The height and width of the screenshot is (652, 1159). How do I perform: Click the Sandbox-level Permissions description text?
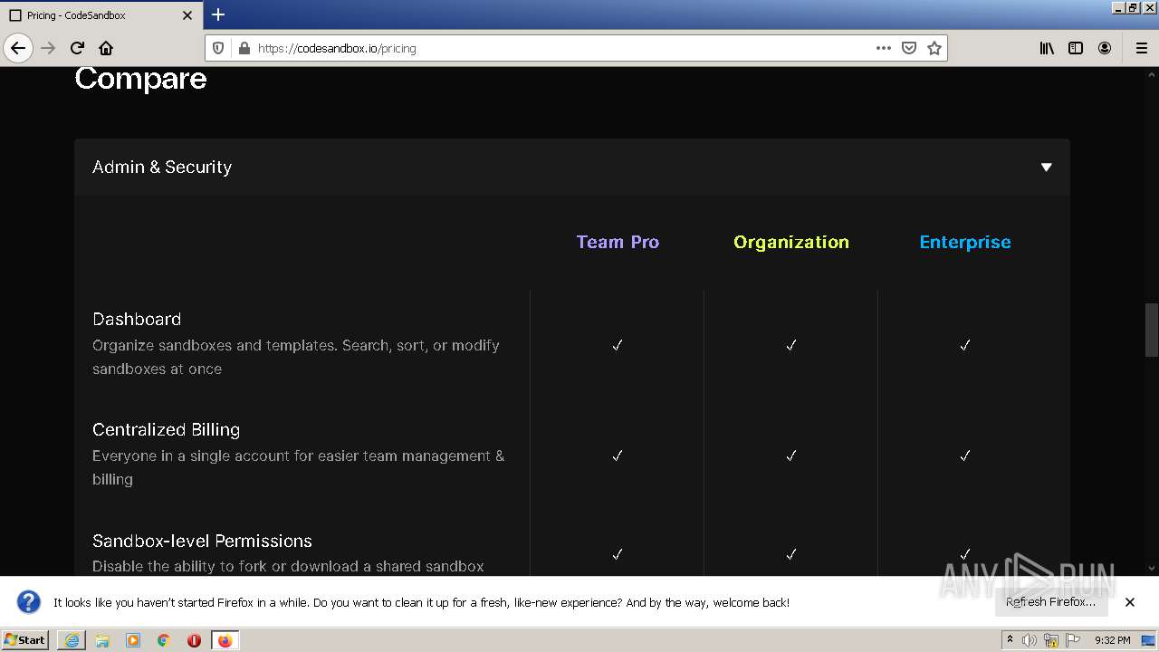288,566
